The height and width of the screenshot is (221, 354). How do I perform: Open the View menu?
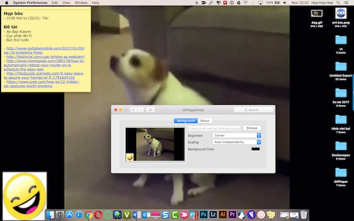(x=66, y=3)
